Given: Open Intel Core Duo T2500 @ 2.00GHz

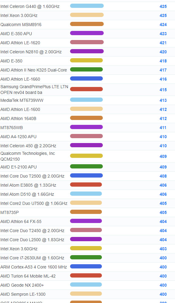Looking at the screenshot, I should 32,176.
